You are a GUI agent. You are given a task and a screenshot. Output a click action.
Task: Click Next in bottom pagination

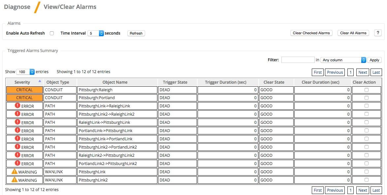point(363,190)
